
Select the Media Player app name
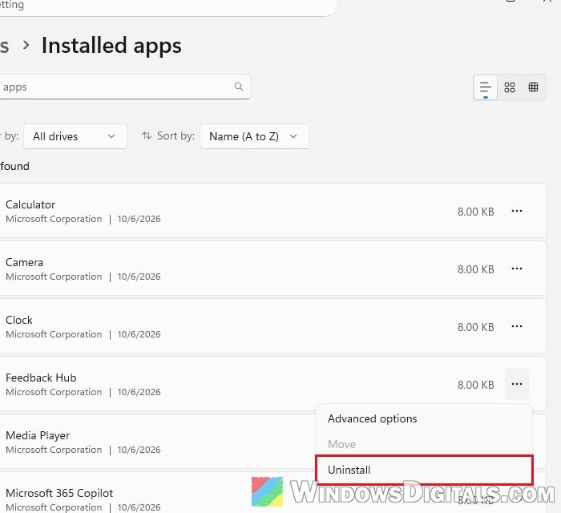[38, 435]
